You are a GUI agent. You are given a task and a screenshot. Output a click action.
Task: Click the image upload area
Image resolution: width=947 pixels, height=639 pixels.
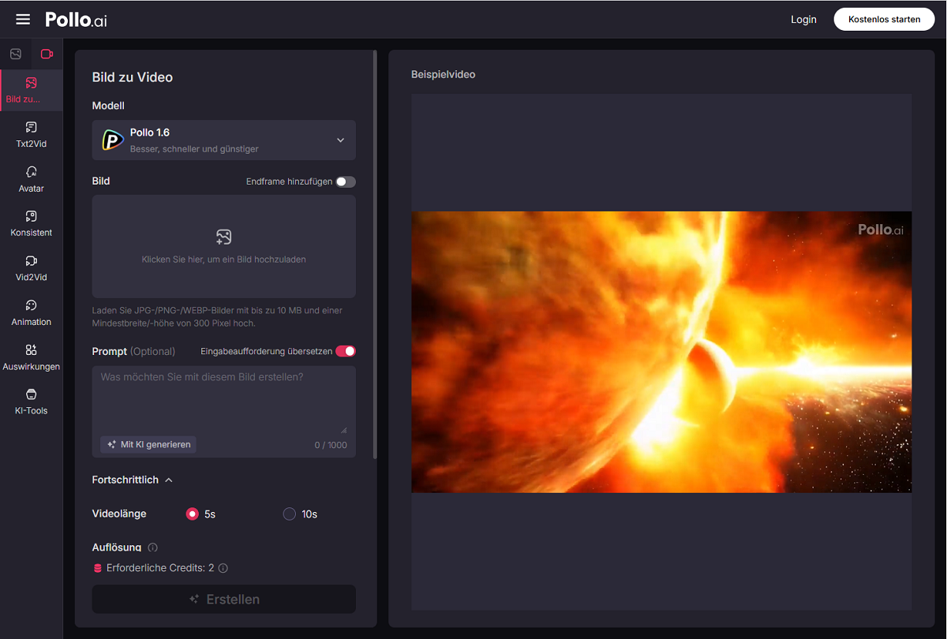pyautogui.click(x=224, y=246)
